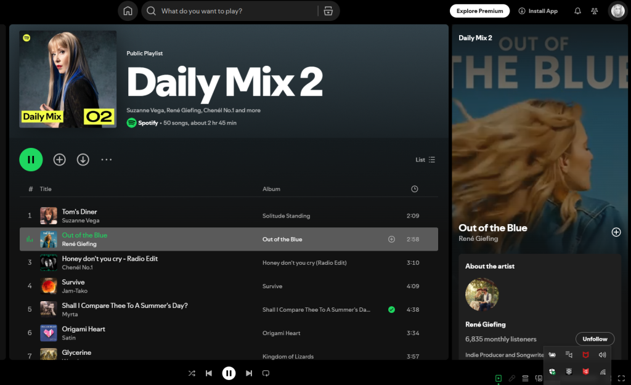Open wireless signal tray icon
Screen dimensions: 631x385
(x=603, y=371)
